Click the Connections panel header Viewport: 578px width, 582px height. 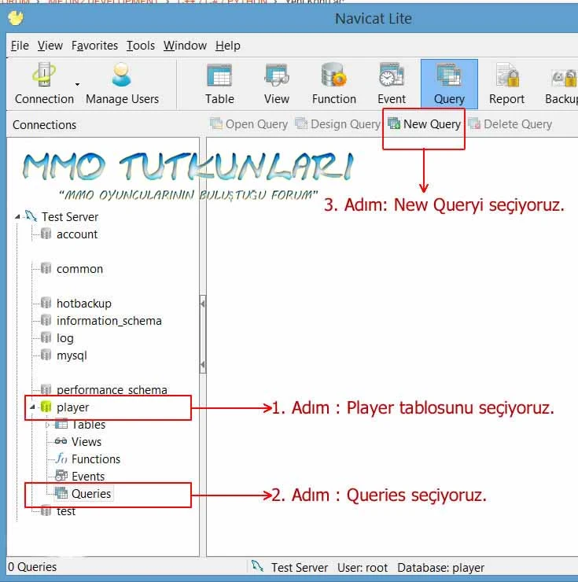pos(44,125)
